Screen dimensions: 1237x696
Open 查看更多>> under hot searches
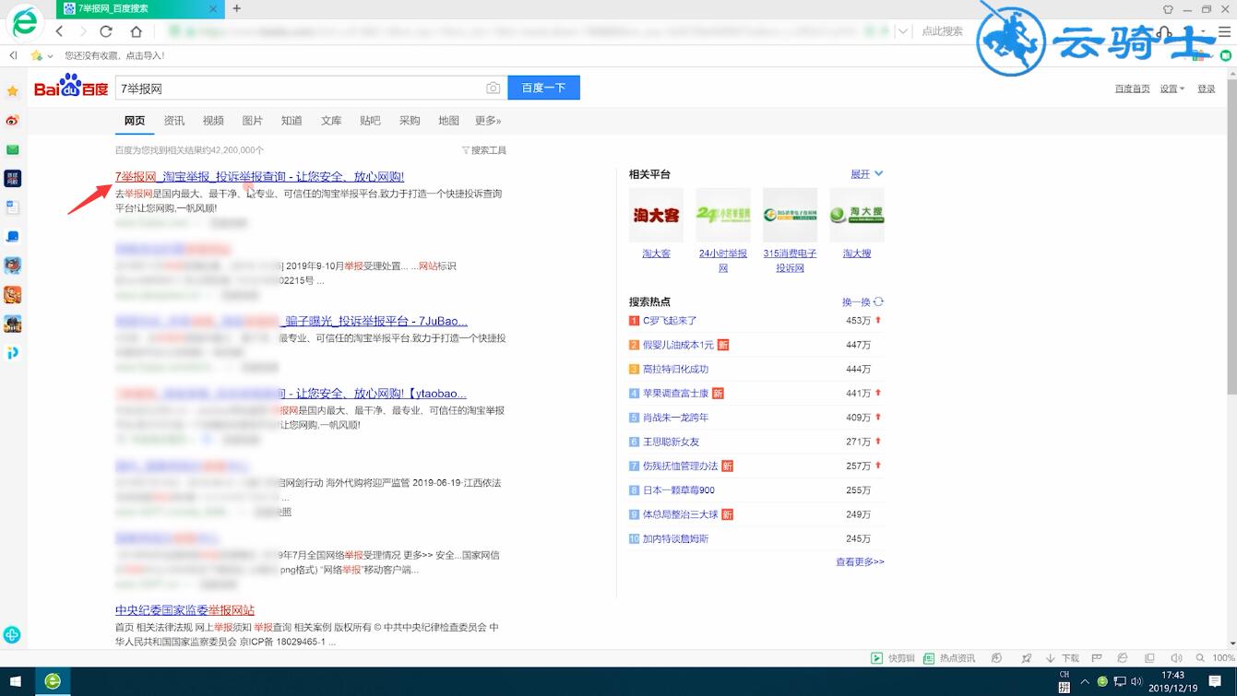coord(860,561)
